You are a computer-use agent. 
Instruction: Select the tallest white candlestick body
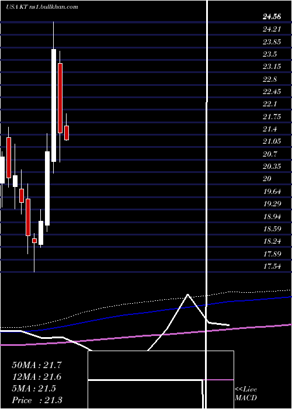point(54,105)
